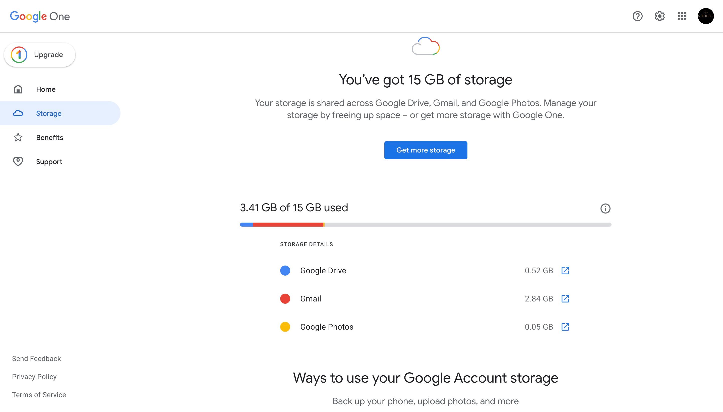Open Google Drive external link icon
This screenshot has width=723, height=412.
(x=565, y=271)
